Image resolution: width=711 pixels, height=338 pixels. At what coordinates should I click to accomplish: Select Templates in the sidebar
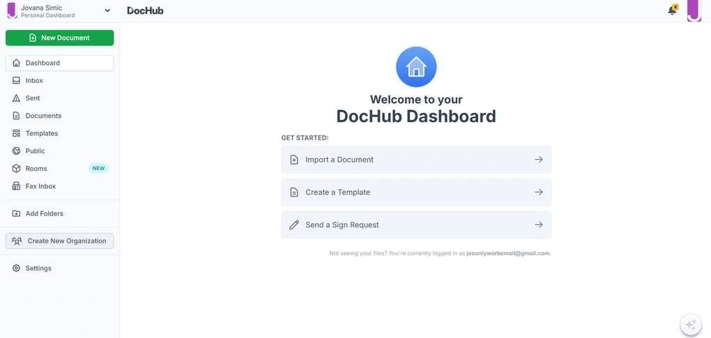(60, 134)
